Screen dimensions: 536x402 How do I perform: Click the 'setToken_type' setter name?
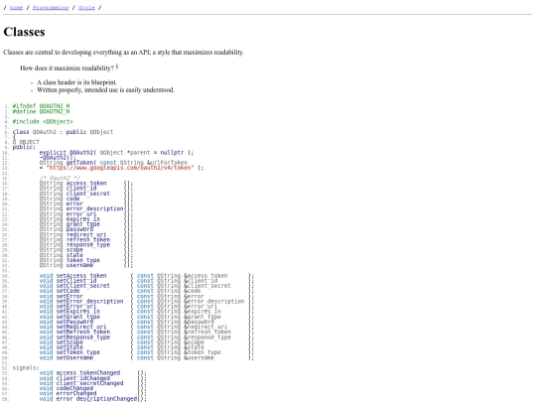click(78, 352)
